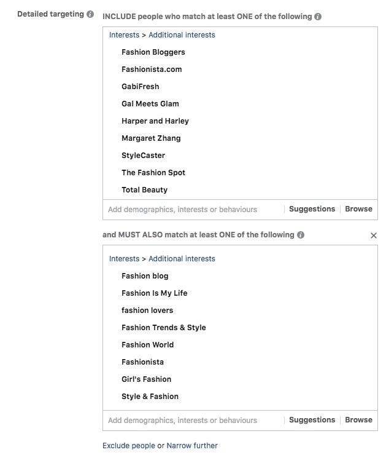The height and width of the screenshot is (455, 386).
Task: Click info icon after MUST ALSO match heading
Action: click(x=300, y=235)
